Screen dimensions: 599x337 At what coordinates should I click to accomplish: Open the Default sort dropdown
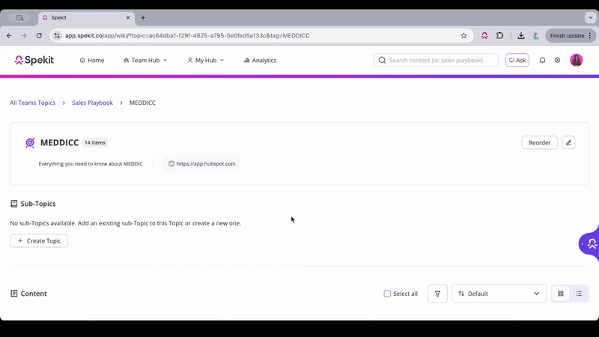(x=499, y=294)
